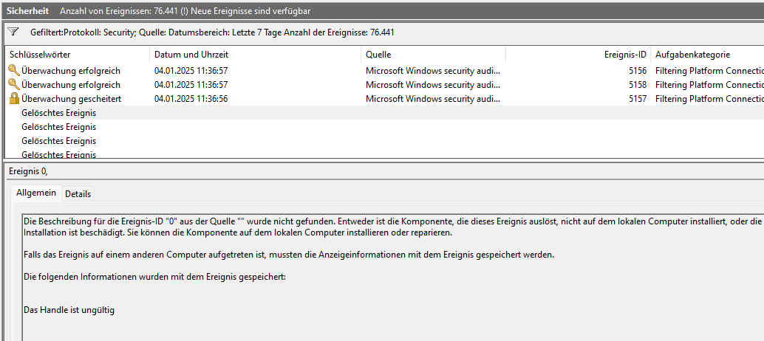Click the Quelle column header

pos(378,55)
